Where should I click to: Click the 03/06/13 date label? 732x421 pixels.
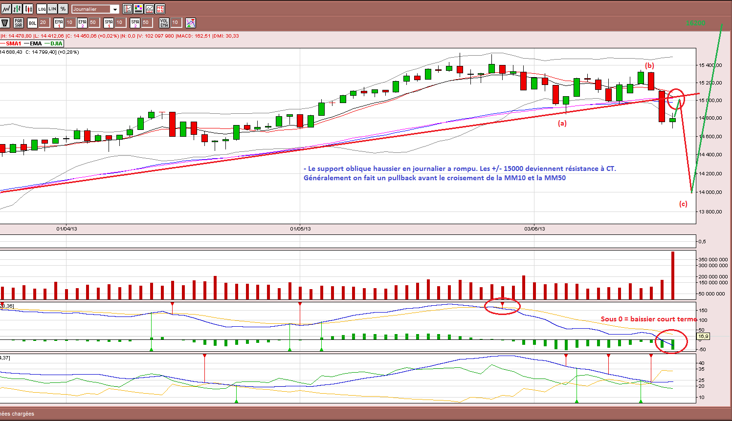tap(534, 229)
